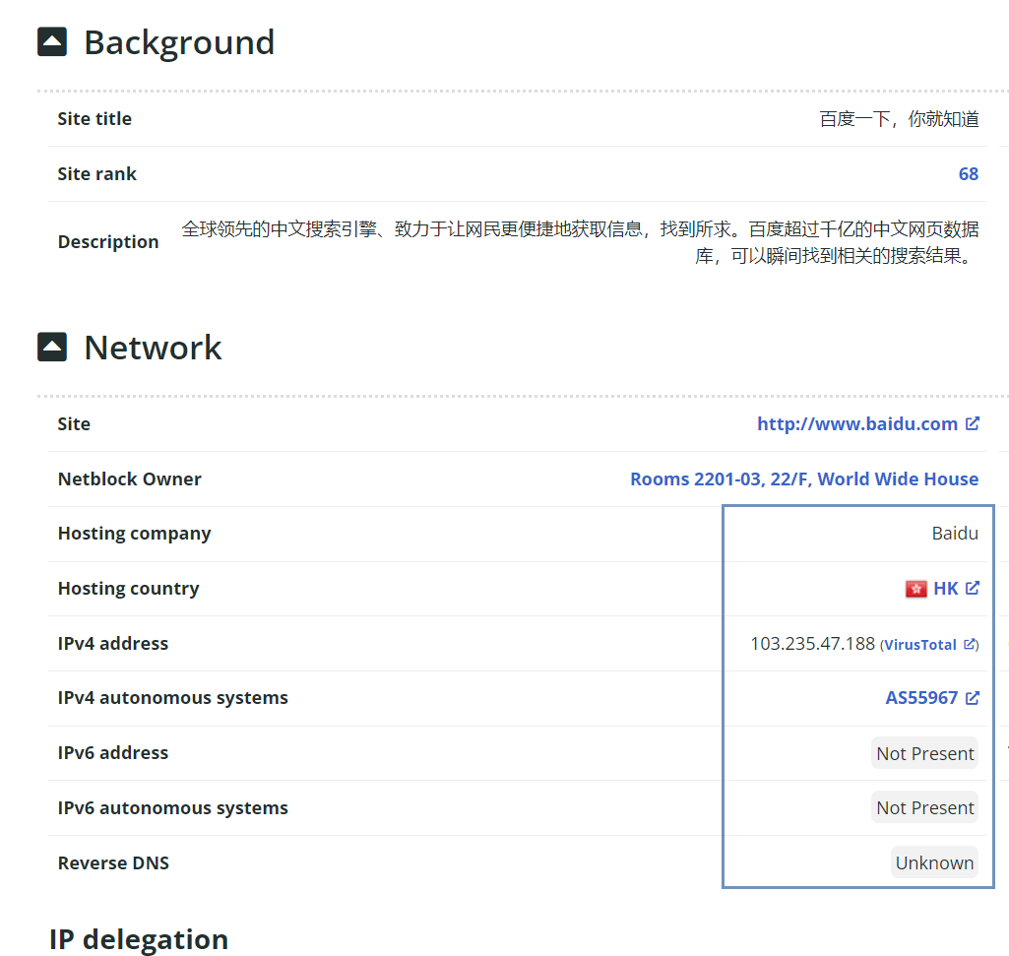The image size is (1009, 956).
Task: Click the Unknown badge for Reverse DNS
Action: pos(934,863)
